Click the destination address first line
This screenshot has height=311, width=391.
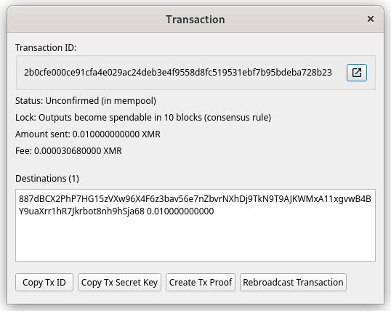[195, 199]
